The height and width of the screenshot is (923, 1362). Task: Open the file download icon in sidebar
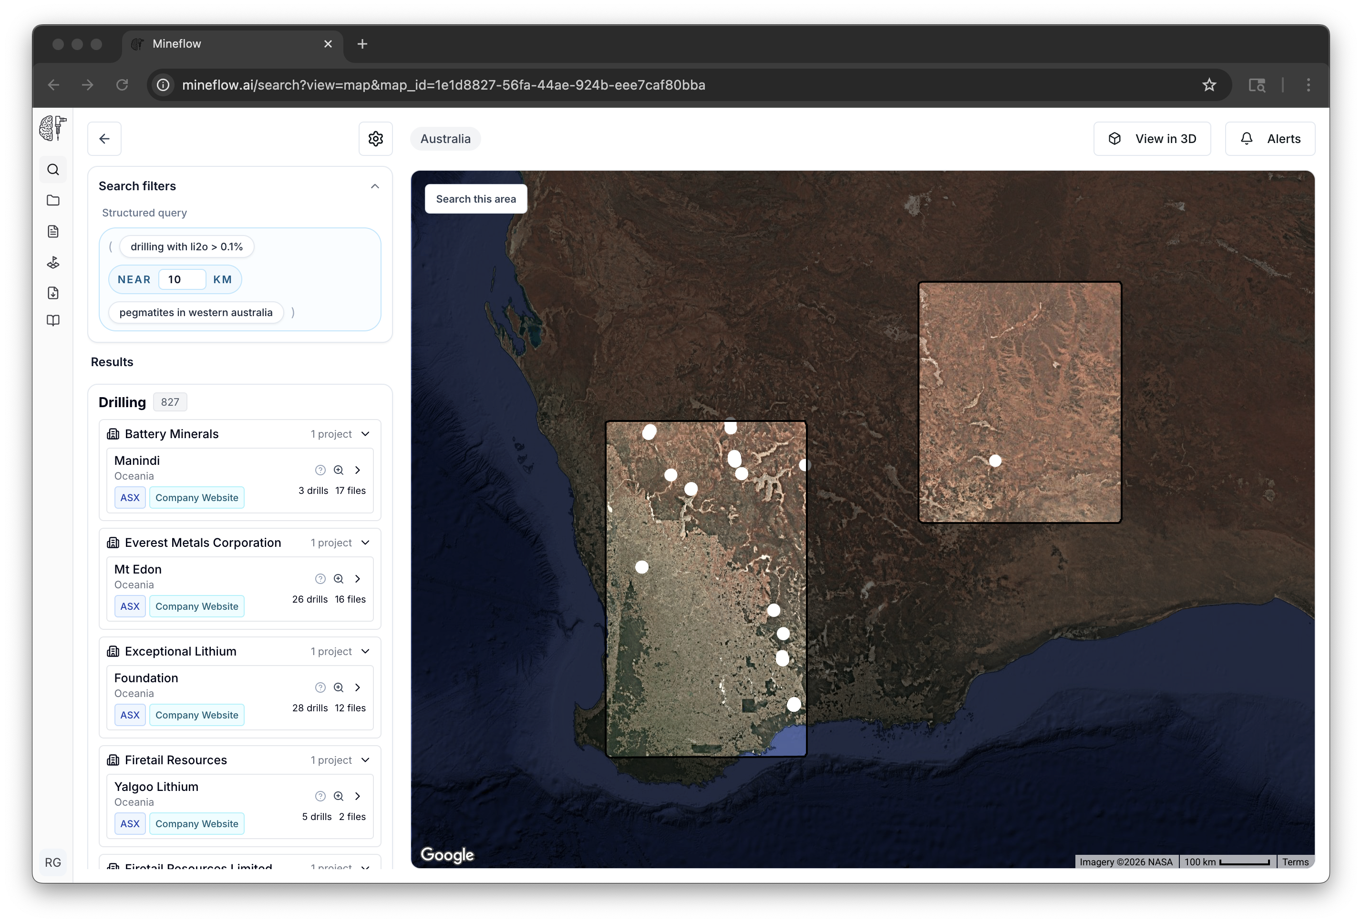tap(53, 293)
